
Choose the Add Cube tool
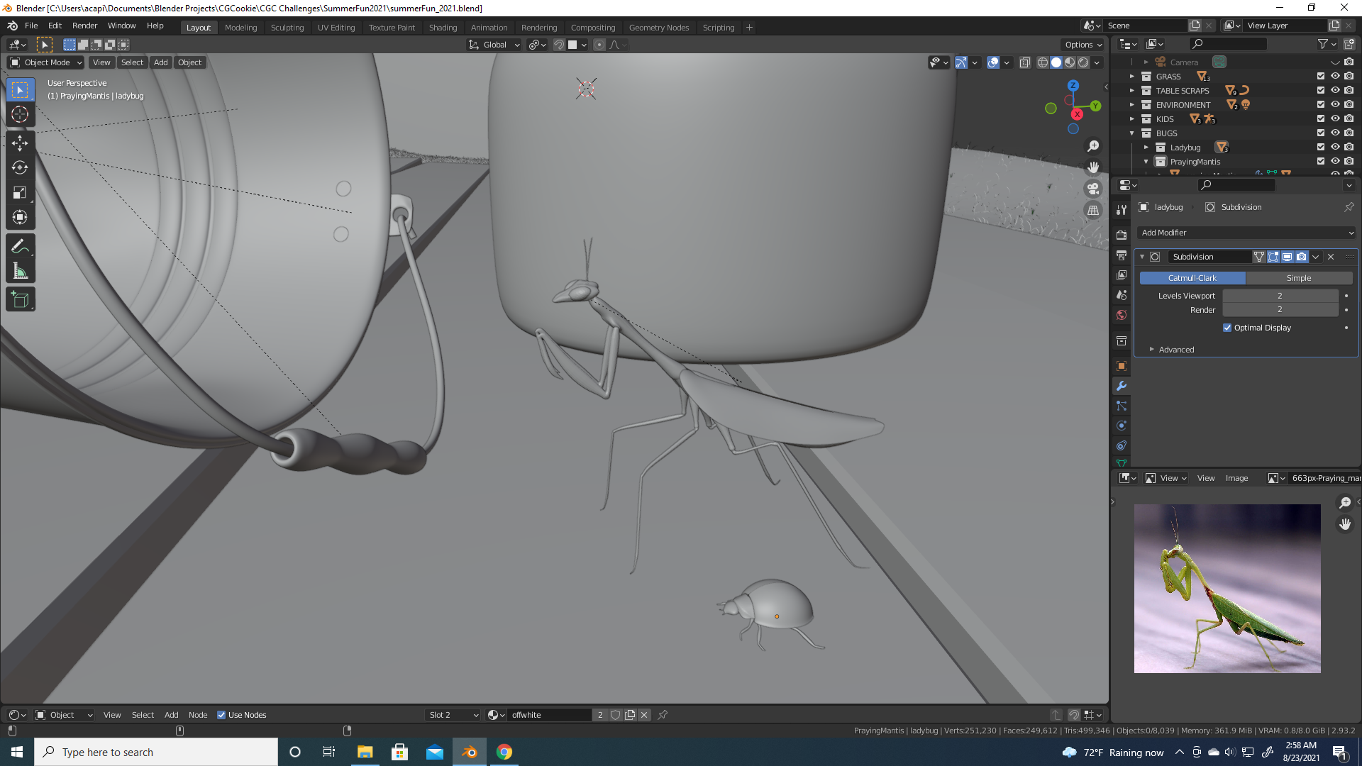20,299
